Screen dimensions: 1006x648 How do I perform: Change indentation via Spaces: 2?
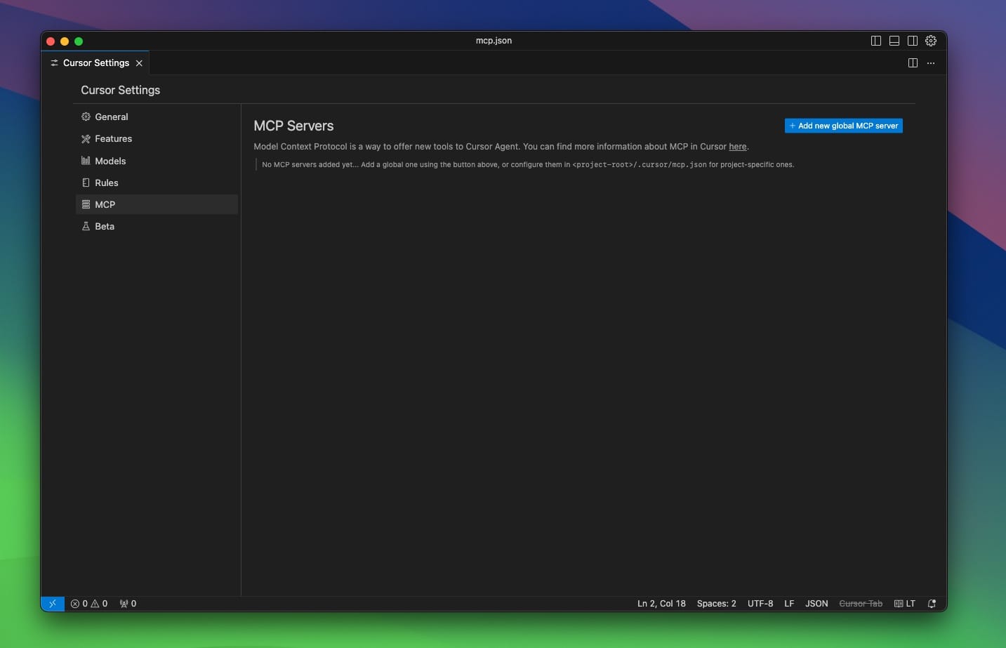(717, 604)
